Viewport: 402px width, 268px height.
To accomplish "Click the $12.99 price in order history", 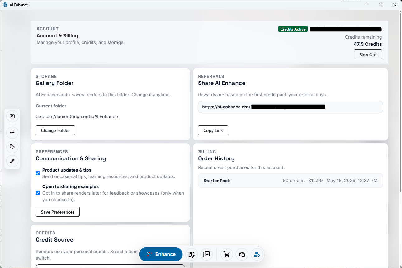I will (x=315, y=181).
